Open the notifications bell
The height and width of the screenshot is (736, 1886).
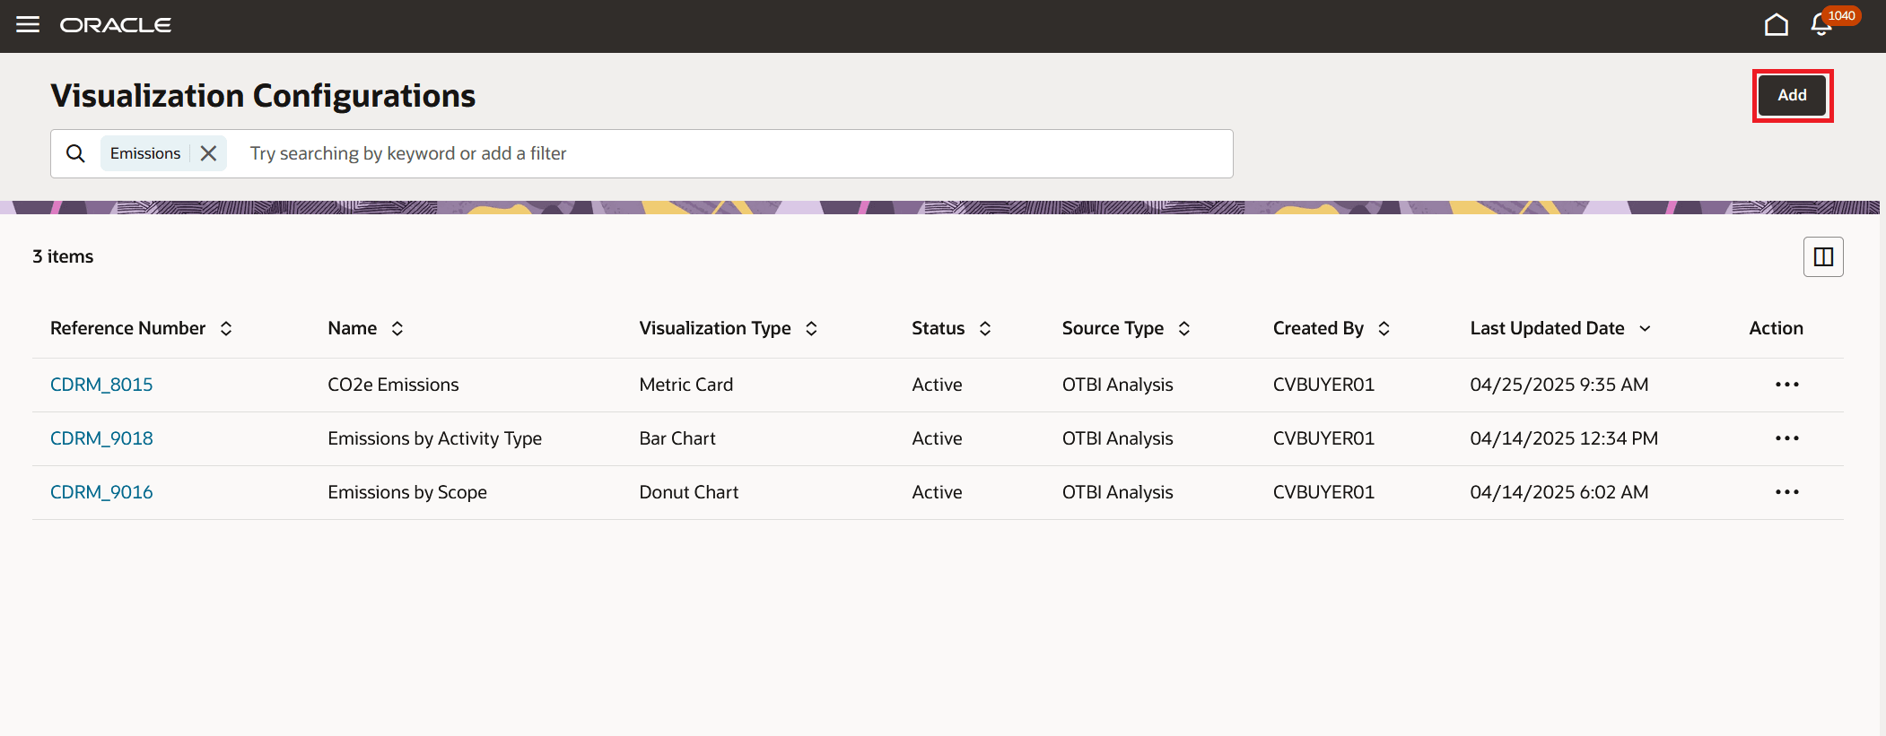click(1821, 24)
